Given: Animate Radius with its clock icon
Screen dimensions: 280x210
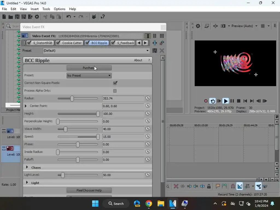Looking at the screenshot, I should tap(148, 98).
